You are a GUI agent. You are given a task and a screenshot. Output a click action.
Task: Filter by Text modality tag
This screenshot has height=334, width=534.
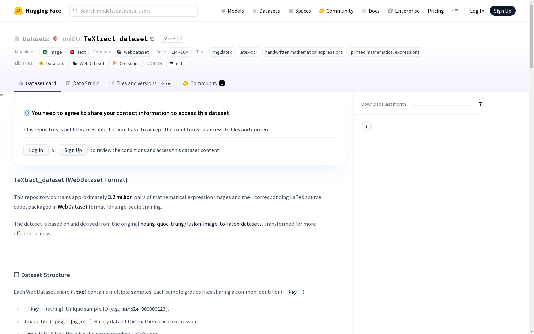[x=78, y=52]
